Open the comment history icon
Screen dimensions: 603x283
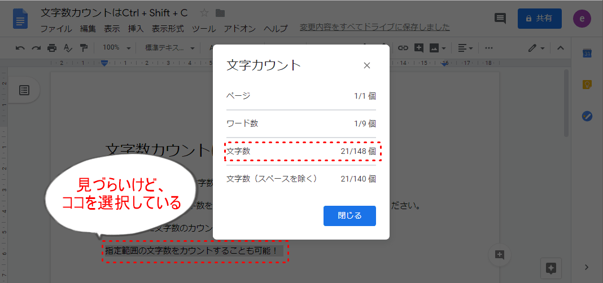coord(500,19)
